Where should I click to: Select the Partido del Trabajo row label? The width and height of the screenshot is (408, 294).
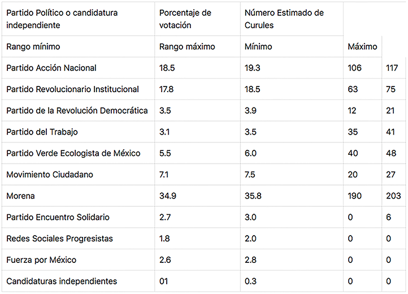(42, 132)
